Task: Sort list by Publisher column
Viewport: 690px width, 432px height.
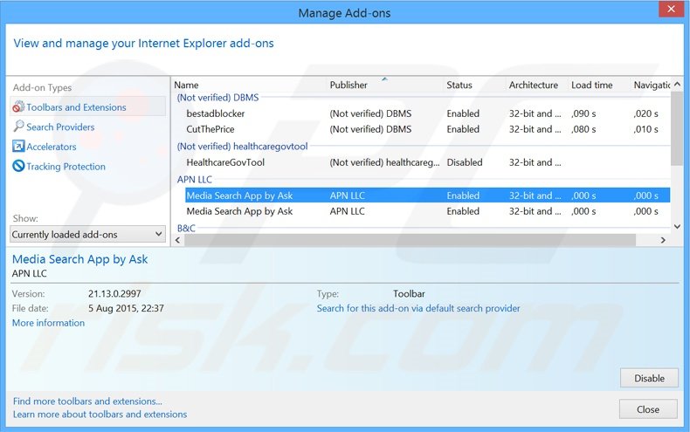Action: click(x=348, y=85)
